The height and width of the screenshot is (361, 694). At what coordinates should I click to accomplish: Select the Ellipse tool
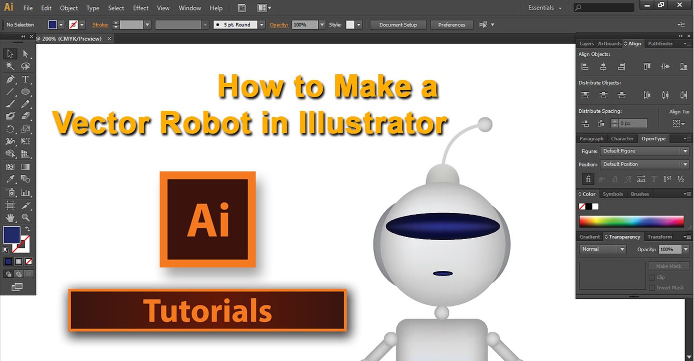pyautogui.click(x=26, y=92)
